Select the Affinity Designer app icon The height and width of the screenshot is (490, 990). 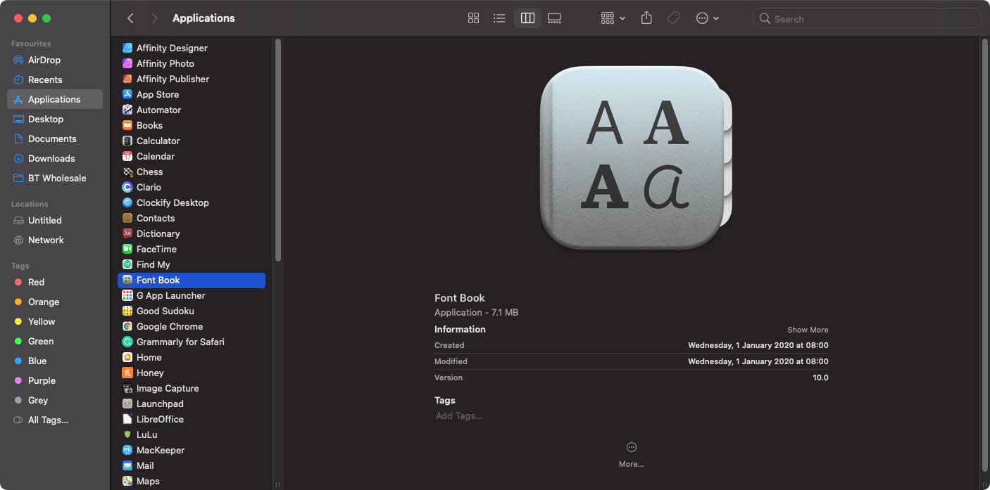click(x=127, y=48)
